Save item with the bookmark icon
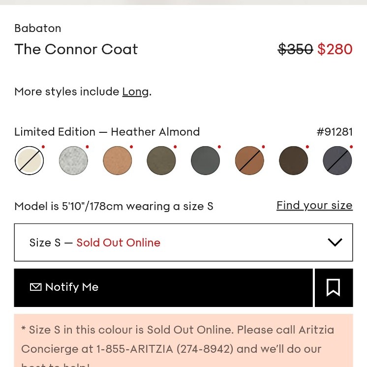Viewport: 367px width, 367px height. click(333, 287)
